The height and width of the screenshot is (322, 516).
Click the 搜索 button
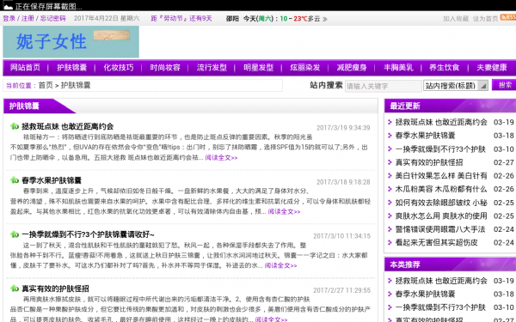coord(505,85)
